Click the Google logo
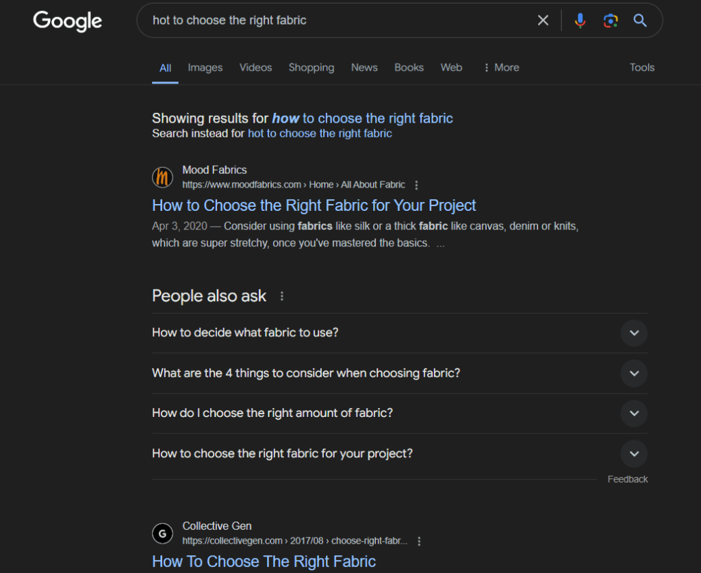This screenshot has height=573, width=701. pos(67,21)
